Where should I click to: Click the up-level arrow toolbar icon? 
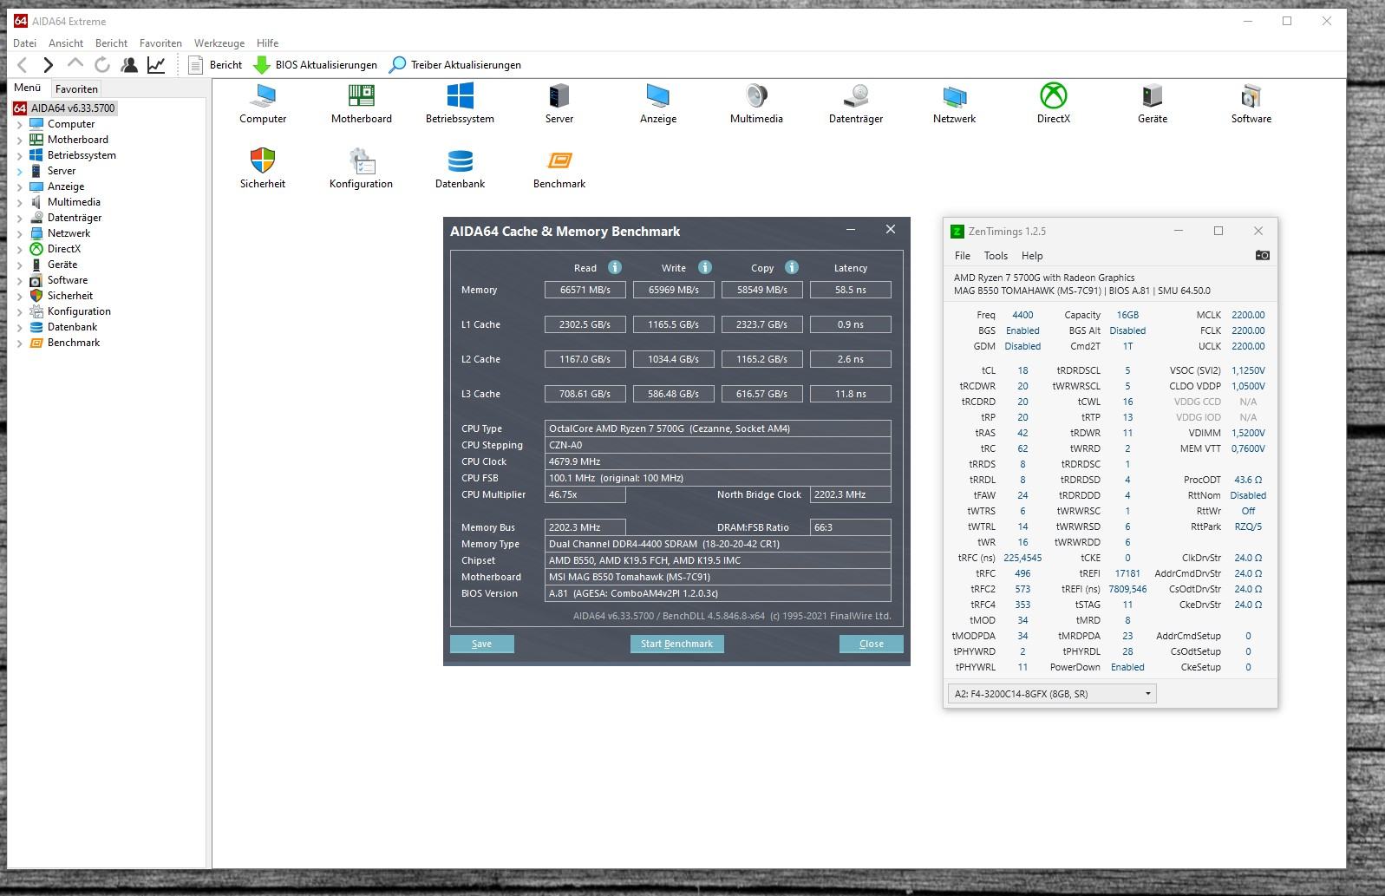coord(75,64)
